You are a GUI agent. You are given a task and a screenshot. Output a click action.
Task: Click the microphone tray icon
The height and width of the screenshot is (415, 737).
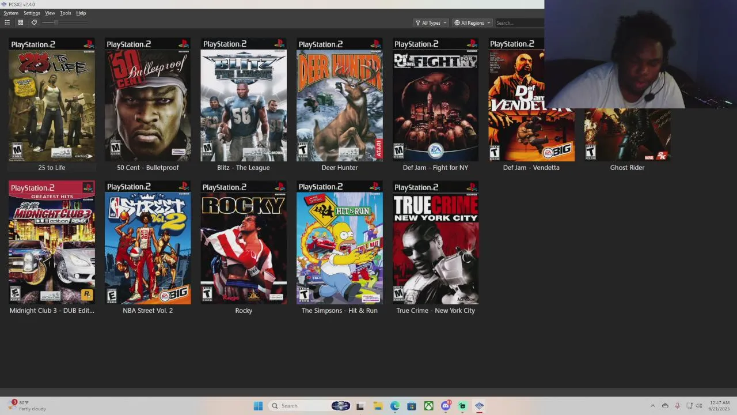pos(677,406)
